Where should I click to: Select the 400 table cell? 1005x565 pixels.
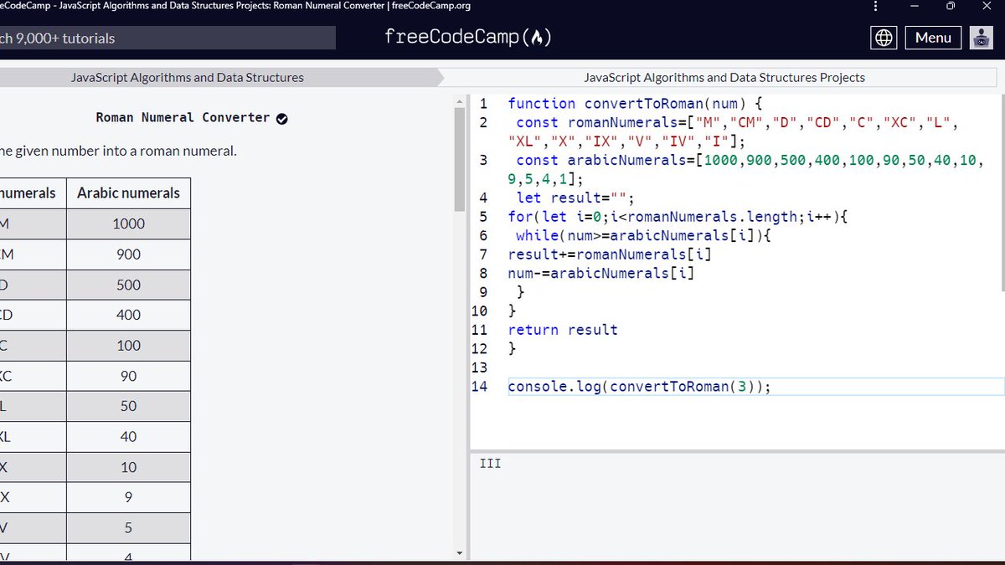(128, 315)
